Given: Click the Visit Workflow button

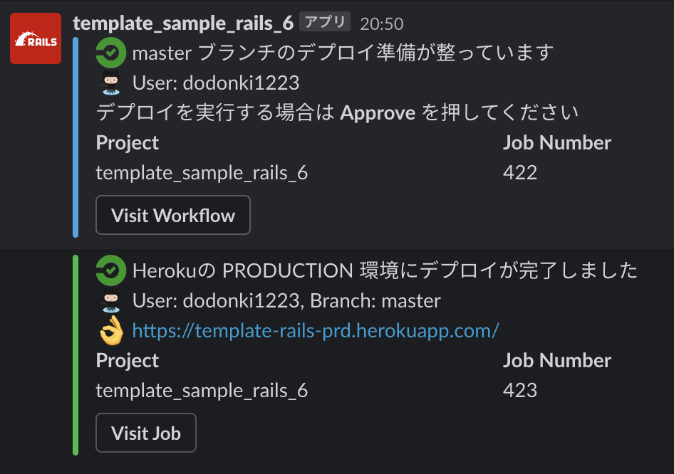Looking at the screenshot, I should [173, 215].
